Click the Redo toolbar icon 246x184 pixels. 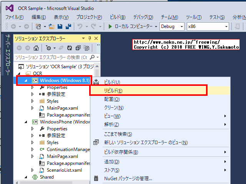(x=94, y=26)
